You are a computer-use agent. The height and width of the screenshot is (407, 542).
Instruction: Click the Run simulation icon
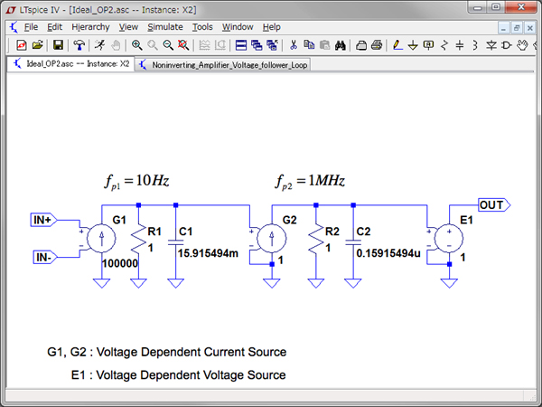click(101, 44)
